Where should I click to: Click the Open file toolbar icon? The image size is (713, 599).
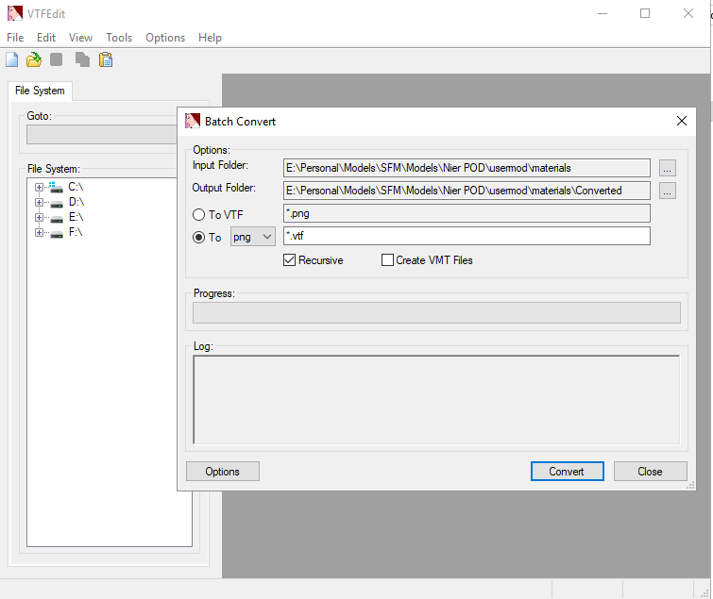34,60
